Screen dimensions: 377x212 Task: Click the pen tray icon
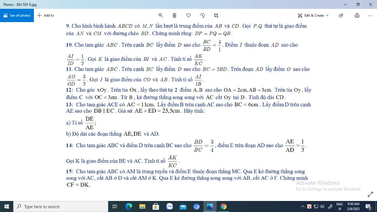pos(330,206)
